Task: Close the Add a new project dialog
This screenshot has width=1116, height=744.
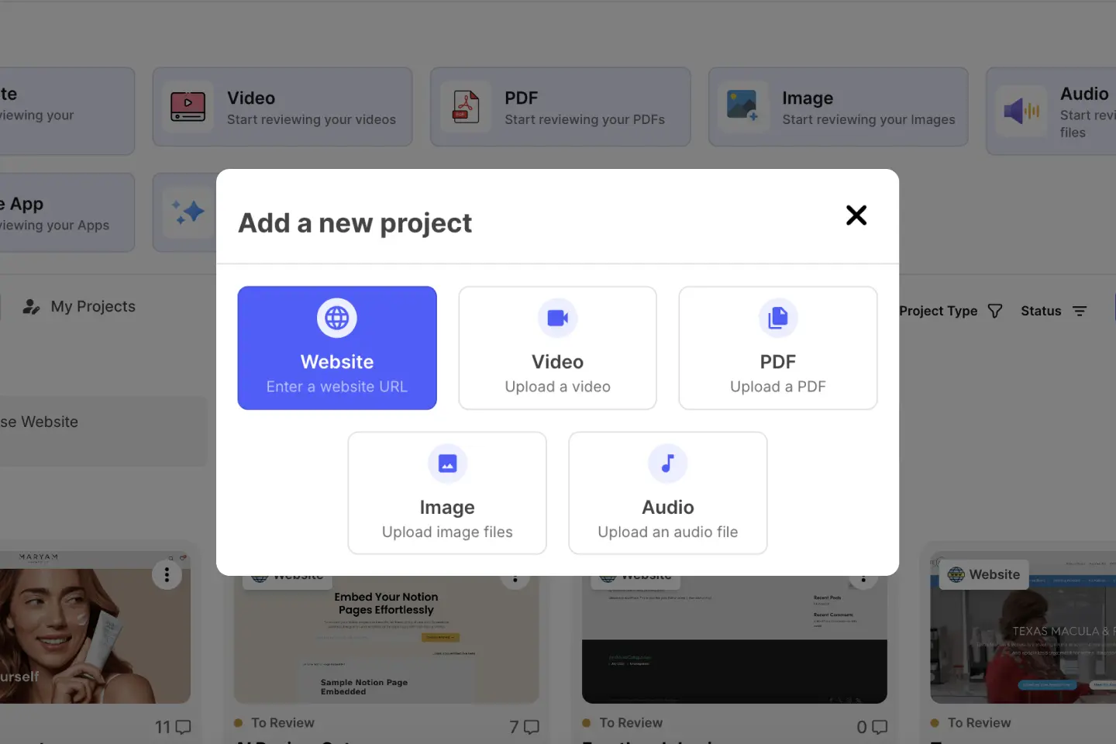Action: pos(856,215)
